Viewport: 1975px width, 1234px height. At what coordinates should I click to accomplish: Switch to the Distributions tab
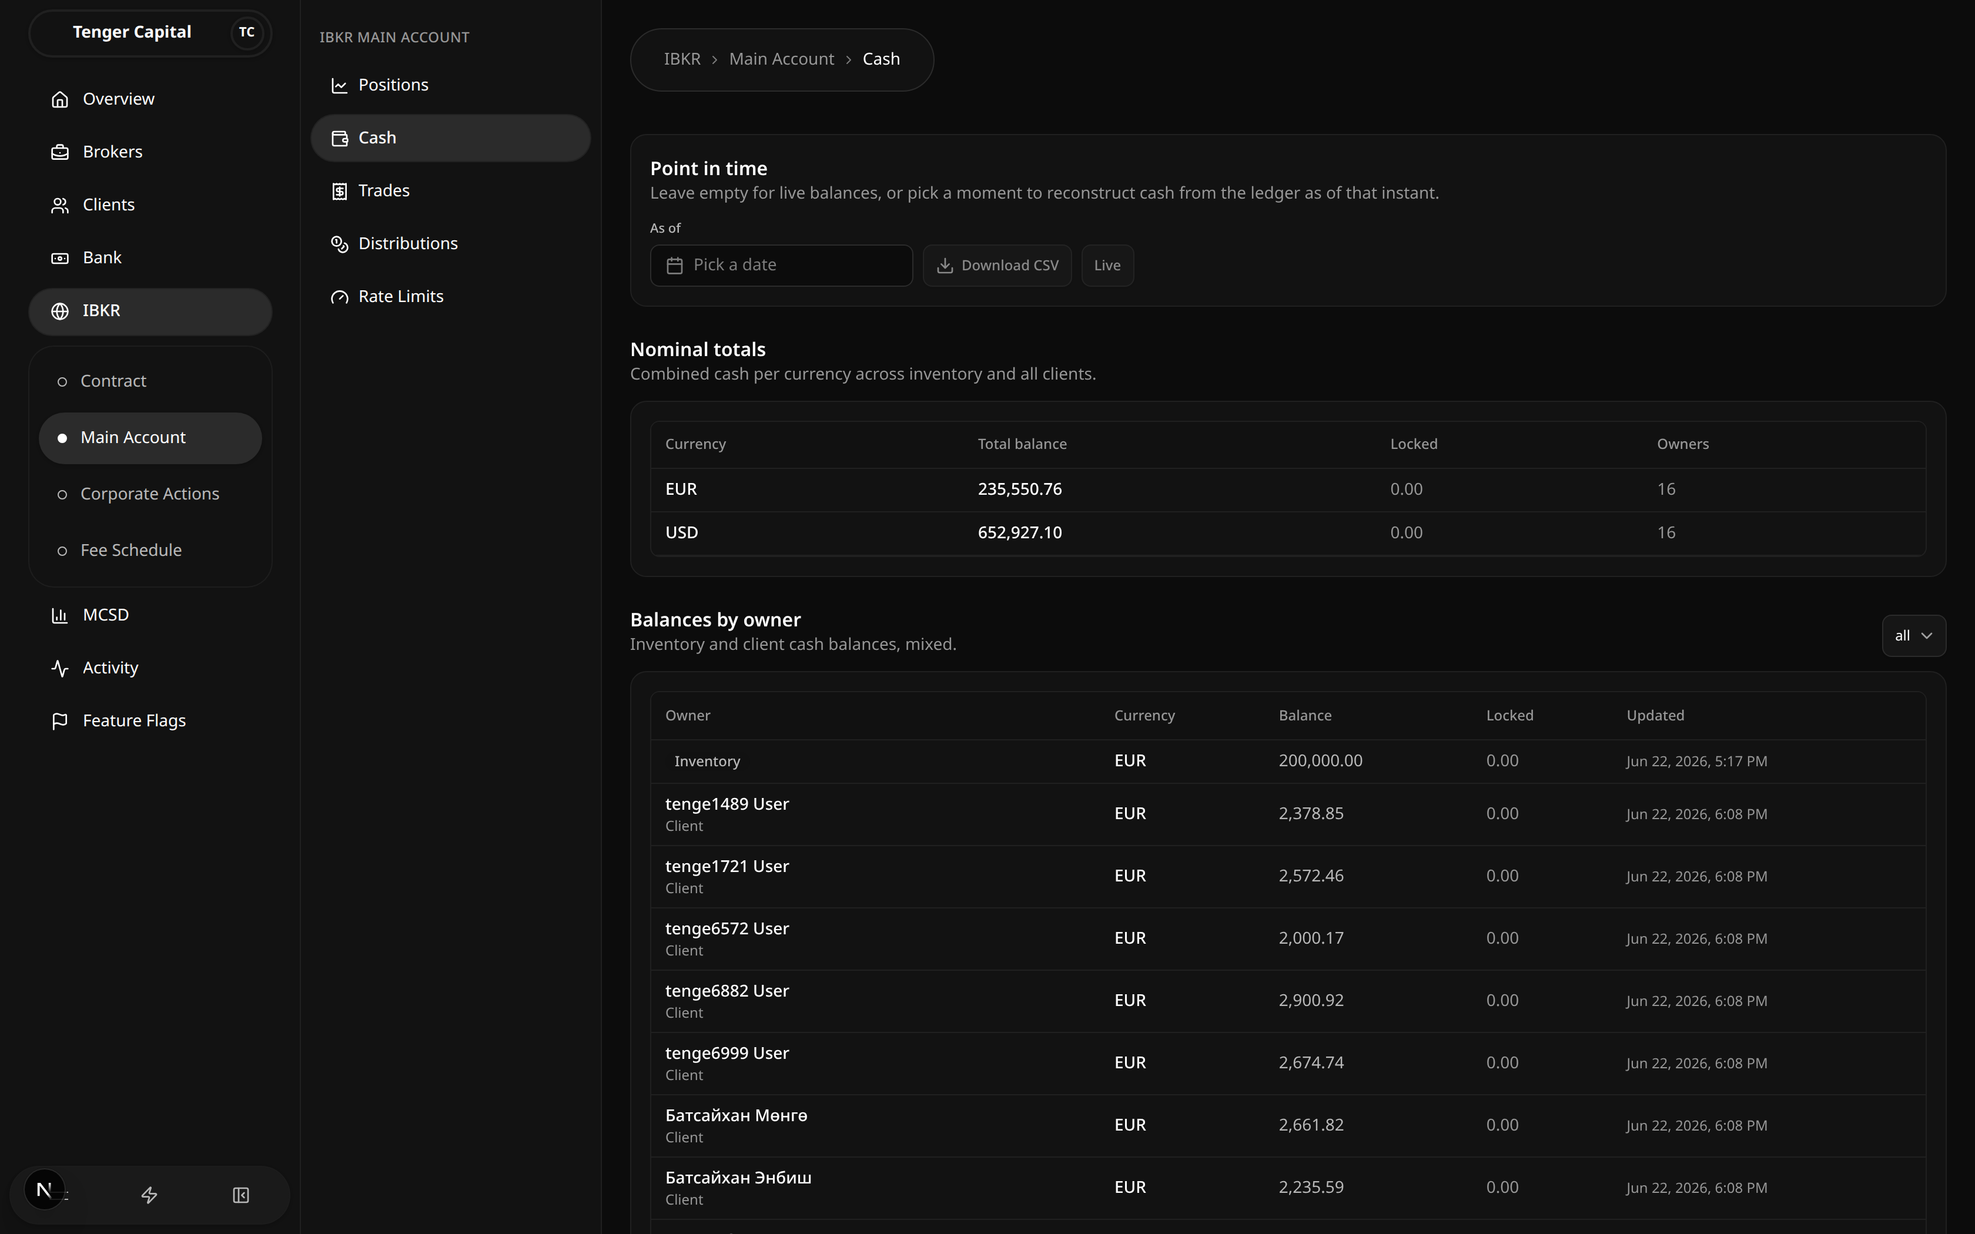[x=450, y=244]
